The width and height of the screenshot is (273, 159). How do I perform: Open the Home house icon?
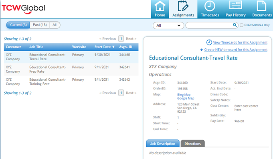(160, 6)
